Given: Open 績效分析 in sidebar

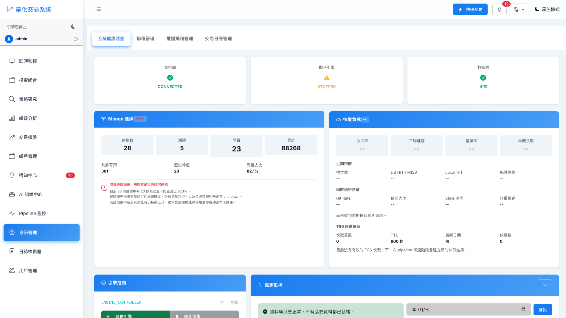Looking at the screenshot, I should 41,118.
